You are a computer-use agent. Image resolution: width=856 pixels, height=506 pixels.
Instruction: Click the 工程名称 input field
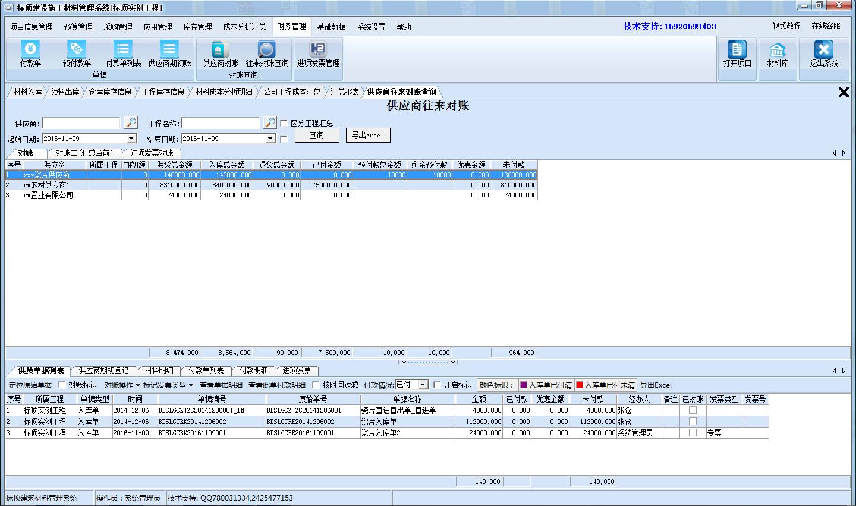coord(220,122)
